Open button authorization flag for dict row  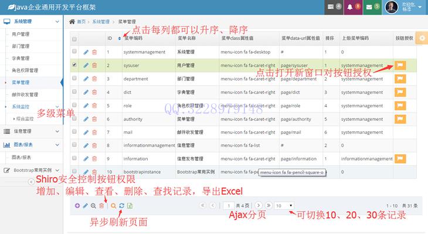point(400,92)
